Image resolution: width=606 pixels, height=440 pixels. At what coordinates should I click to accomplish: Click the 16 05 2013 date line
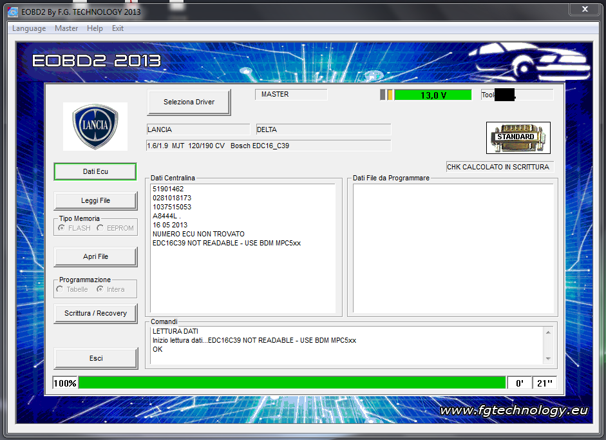pos(170,225)
